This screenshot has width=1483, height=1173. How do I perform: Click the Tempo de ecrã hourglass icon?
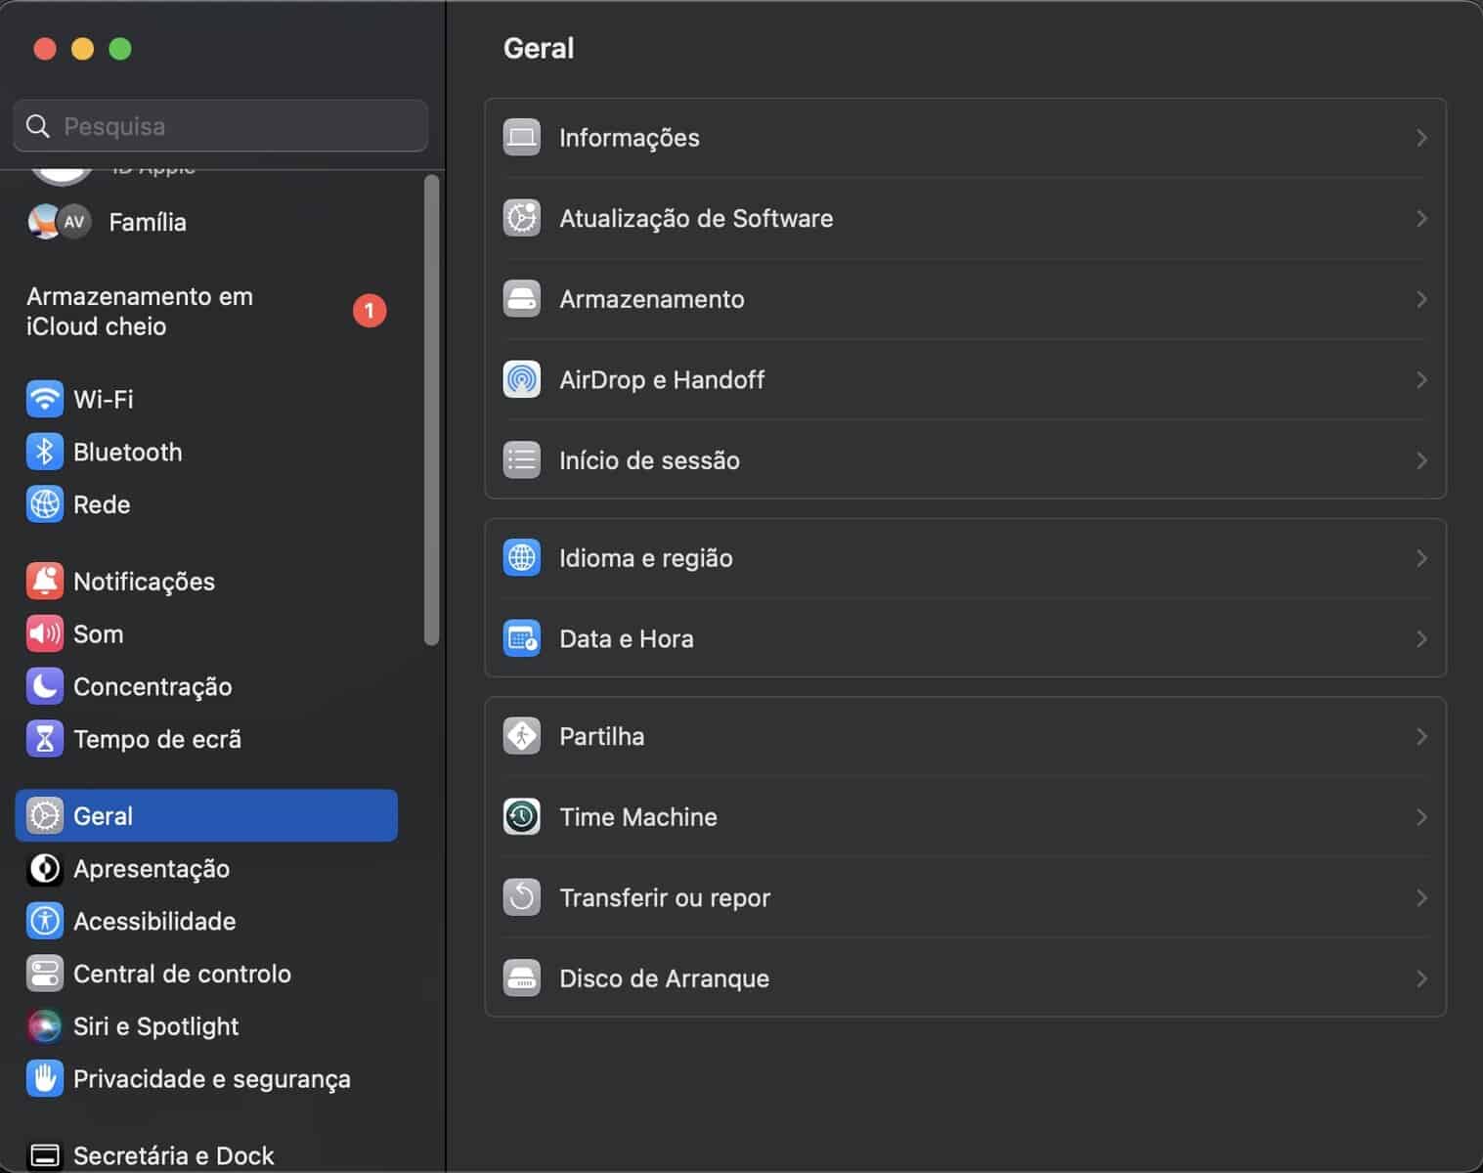coord(45,739)
